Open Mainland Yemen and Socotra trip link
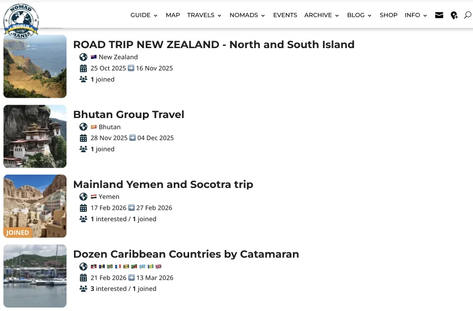 pyautogui.click(x=163, y=185)
